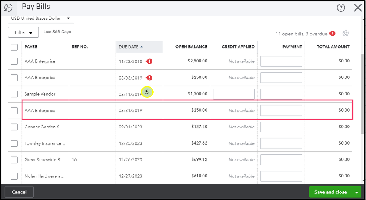Click the Credit Applied field for Sample Vendor
Image resolution: width=366 pixels, height=200 pixels.
tap(233, 94)
